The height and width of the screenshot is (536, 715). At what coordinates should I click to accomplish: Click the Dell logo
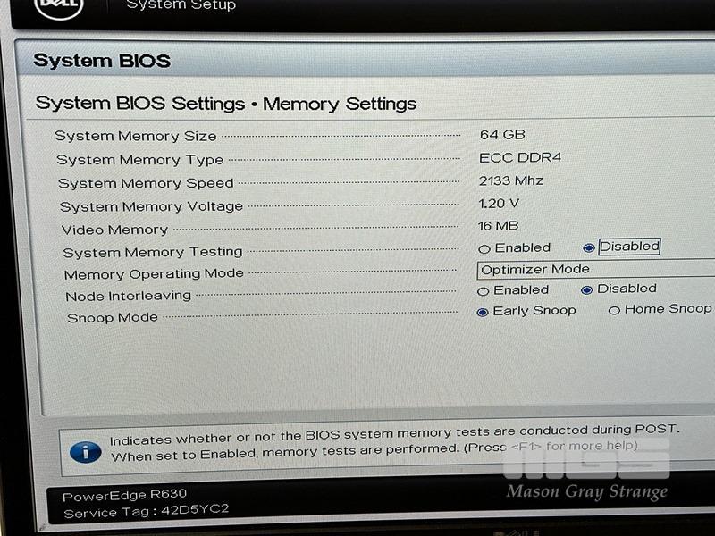(x=59, y=6)
